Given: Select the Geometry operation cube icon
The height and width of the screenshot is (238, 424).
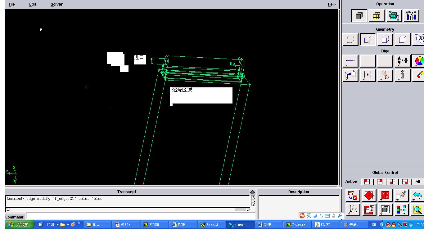Looking at the screenshot, I should (x=359, y=16).
